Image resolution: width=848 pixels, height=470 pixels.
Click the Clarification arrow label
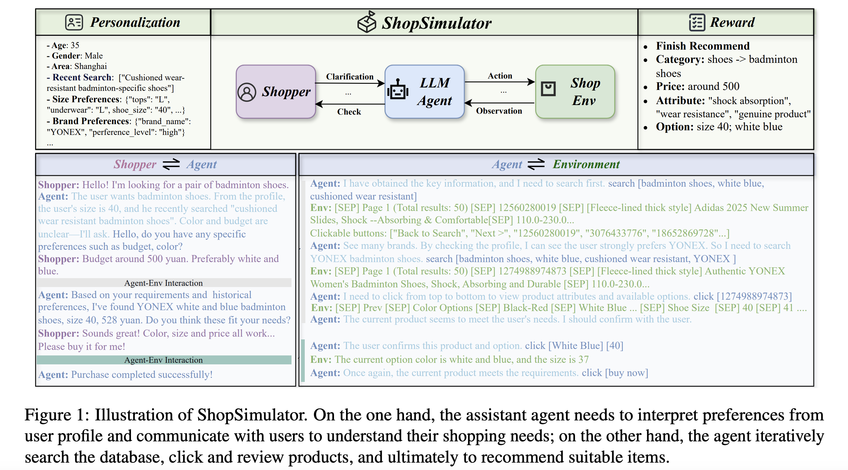tap(350, 77)
